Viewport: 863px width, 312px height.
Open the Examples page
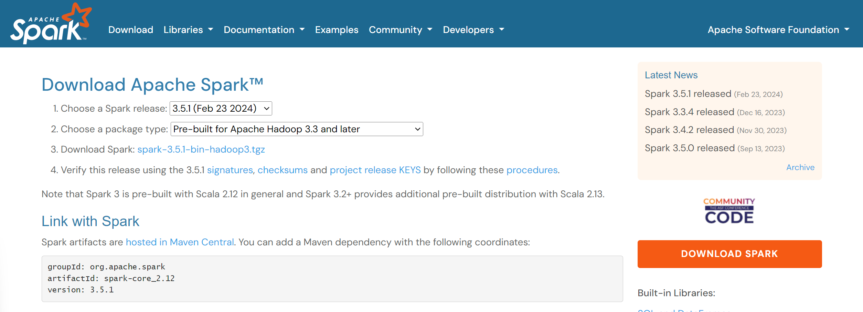337,30
